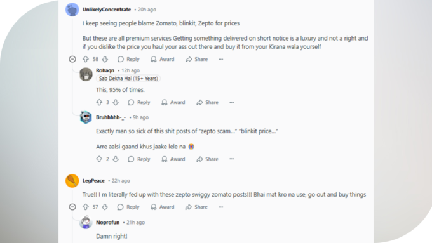Viewport: 432px width, 243px height.
Task: Downvote UnlikelyConcentrate's comment with 58 votes
Action: pos(105,59)
